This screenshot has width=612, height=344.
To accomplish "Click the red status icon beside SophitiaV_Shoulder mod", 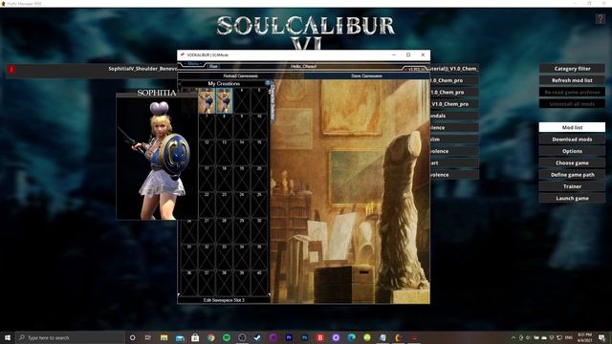I will pyautogui.click(x=11, y=70).
